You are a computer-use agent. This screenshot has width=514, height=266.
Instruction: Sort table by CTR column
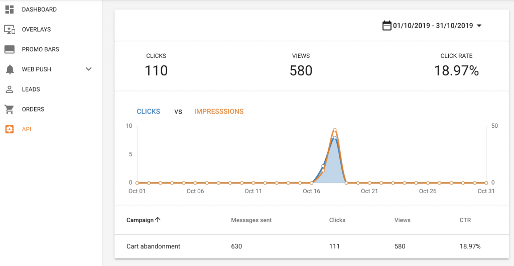point(465,220)
